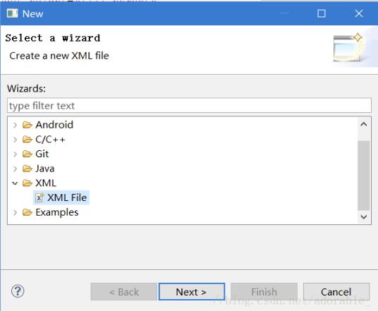Click the Git folder icon

point(28,154)
